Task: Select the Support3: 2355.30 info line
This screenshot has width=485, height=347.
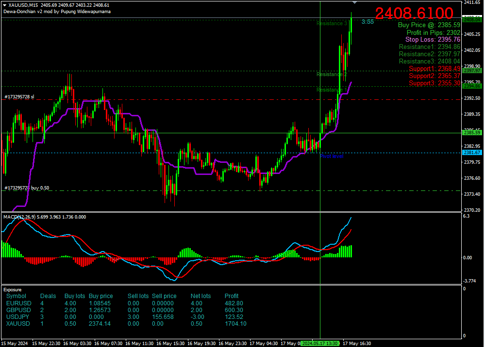Action: point(435,83)
